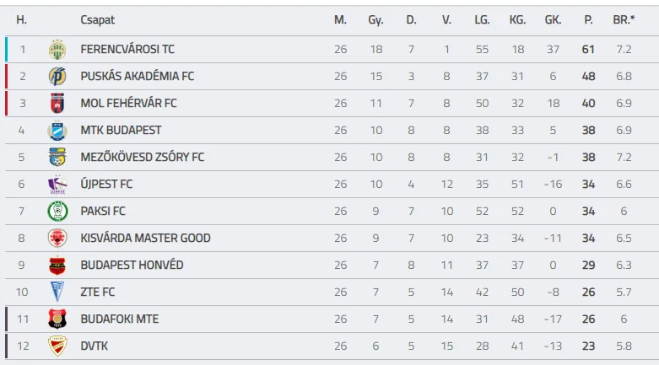Click the Kisvárda Master Good badge
Screen dimensions: 659x365
(57, 239)
